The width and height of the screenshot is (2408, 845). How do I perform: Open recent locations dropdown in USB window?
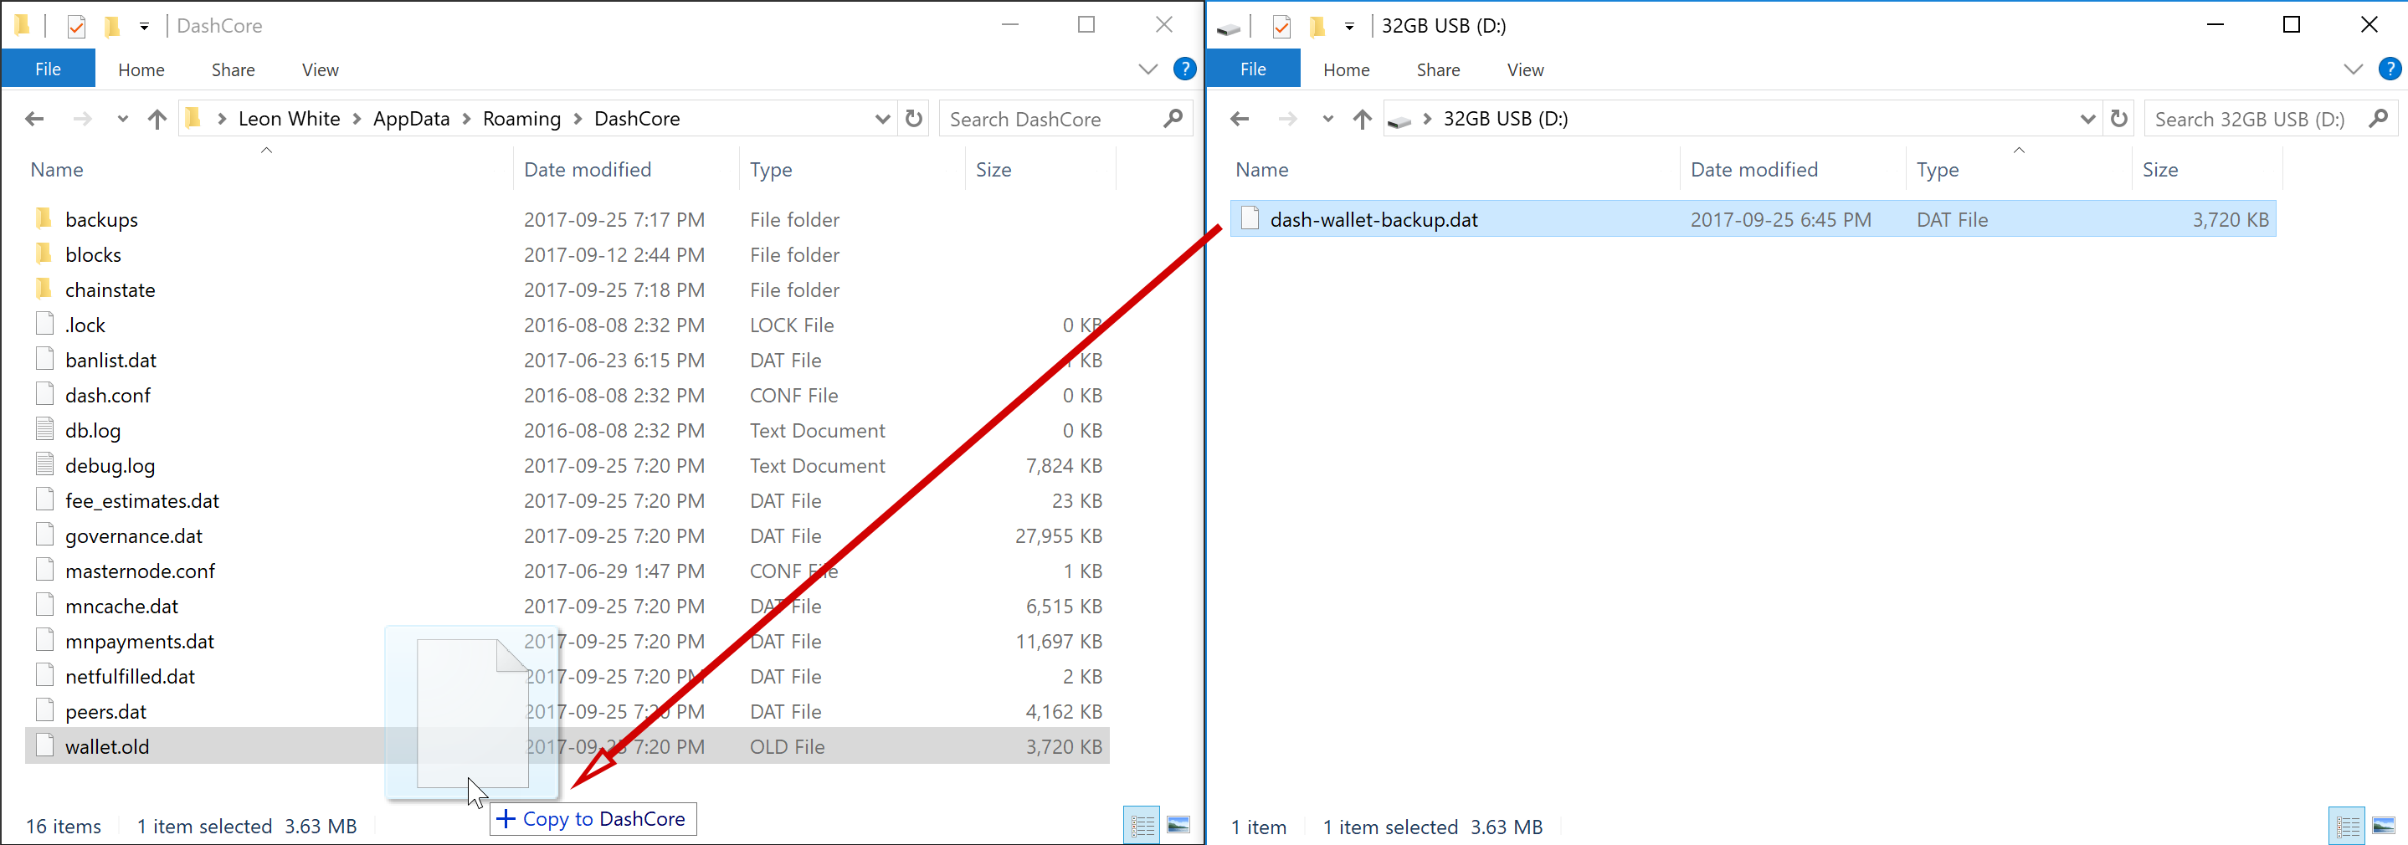[1327, 119]
